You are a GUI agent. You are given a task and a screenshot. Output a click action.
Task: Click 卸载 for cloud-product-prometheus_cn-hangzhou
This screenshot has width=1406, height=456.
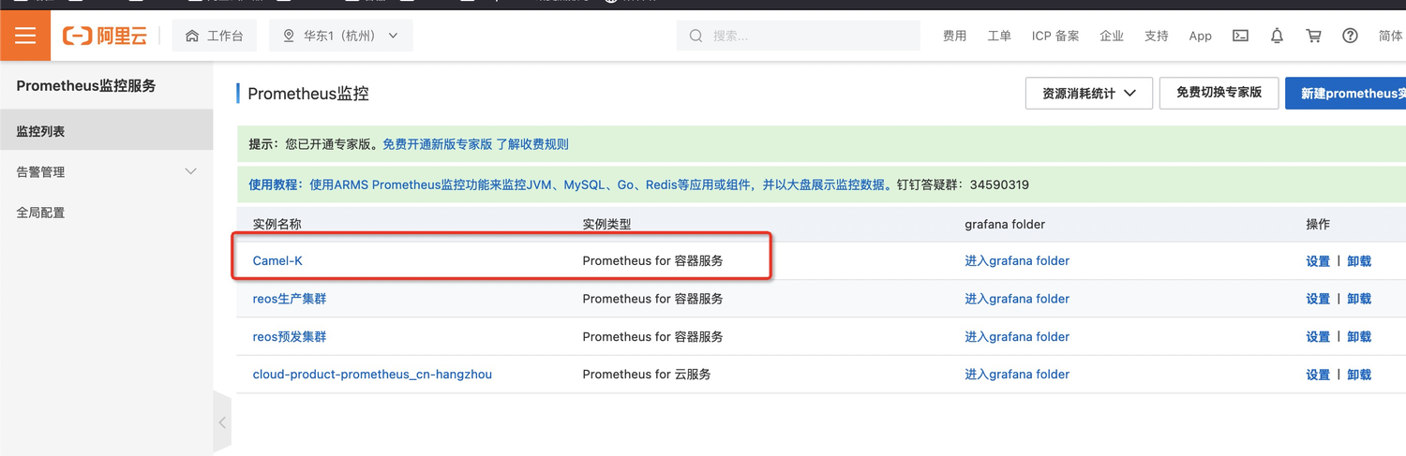click(1359, 374)
